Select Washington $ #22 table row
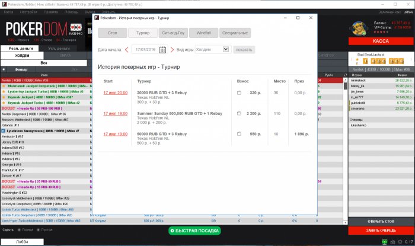 tap(46, 193)
